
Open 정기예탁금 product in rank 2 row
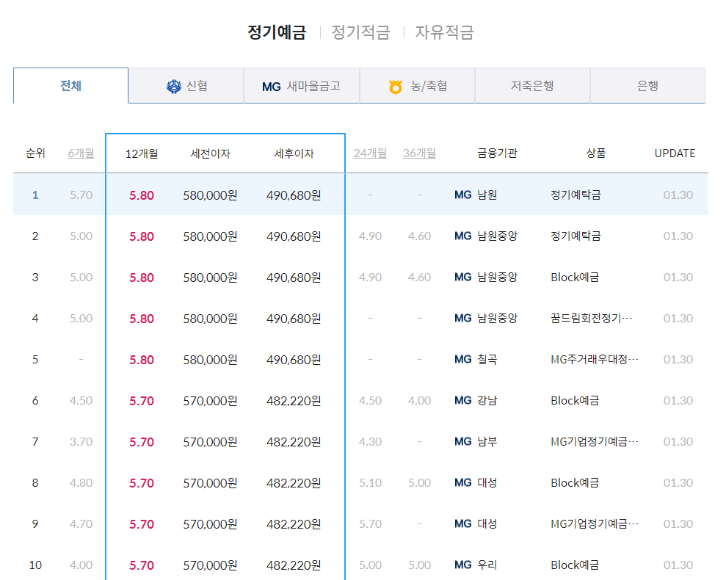pyautogui.click(x=576, y=236)
